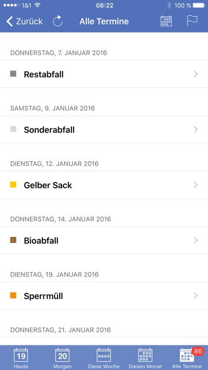The width and height of the screenshot is (208, 370).
Task: Select the Sonderabfall list entry
Action: [104, 129]
